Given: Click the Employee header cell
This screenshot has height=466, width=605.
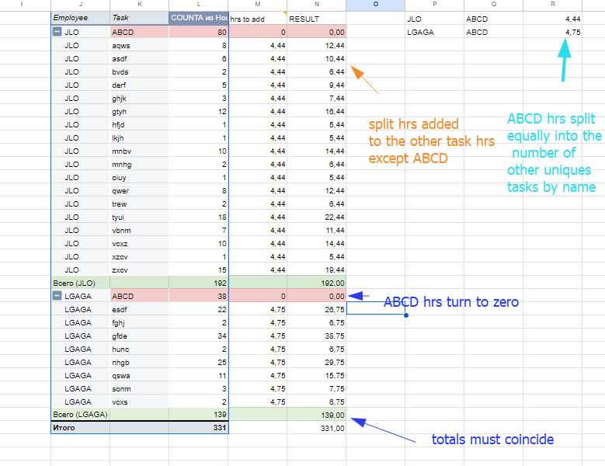Looking at the screenshot, I should click(x=80, y=18).
